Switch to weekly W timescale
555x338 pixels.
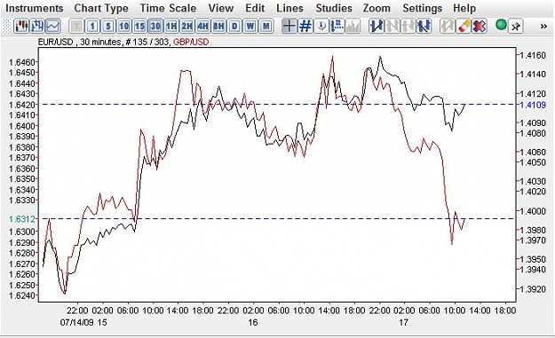coord(250,26)
